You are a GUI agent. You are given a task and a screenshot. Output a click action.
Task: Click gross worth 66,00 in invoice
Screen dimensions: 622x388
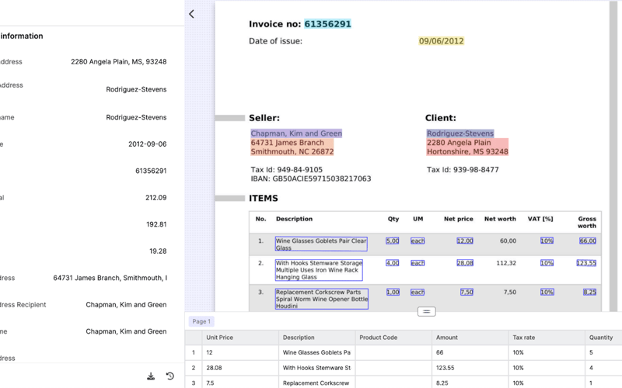[588, 241]
